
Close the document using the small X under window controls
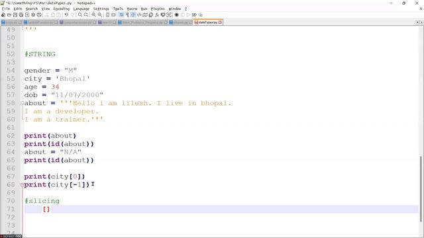[421, 9]
